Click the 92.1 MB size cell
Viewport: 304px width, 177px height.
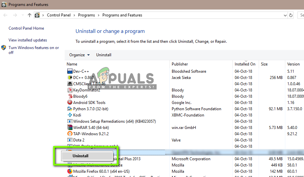pos(276,109)
